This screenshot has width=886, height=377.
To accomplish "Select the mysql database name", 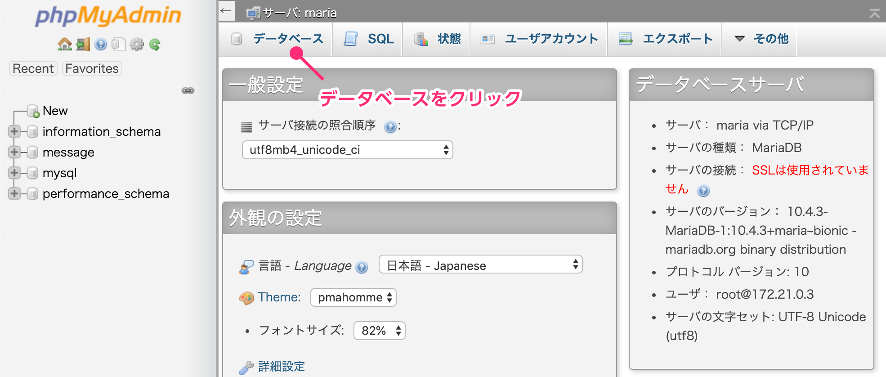I will coord(59,173).
